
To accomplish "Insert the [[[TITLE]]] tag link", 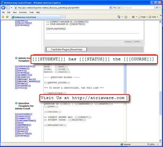I will (21, 88).
